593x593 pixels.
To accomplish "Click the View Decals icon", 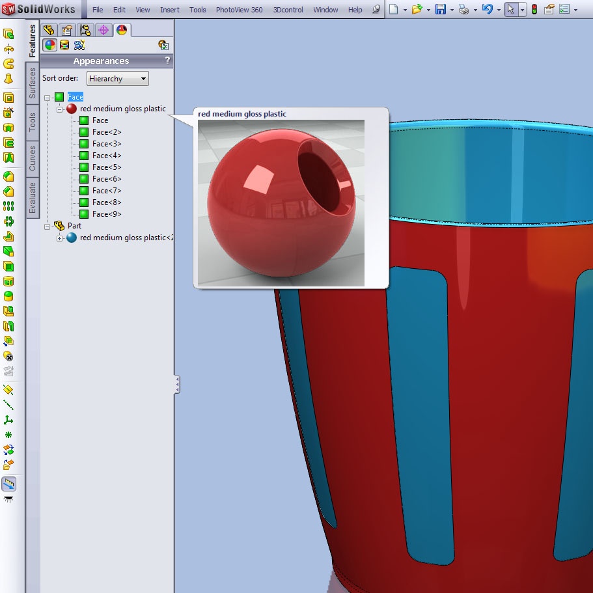I will (x=64, y=45).
